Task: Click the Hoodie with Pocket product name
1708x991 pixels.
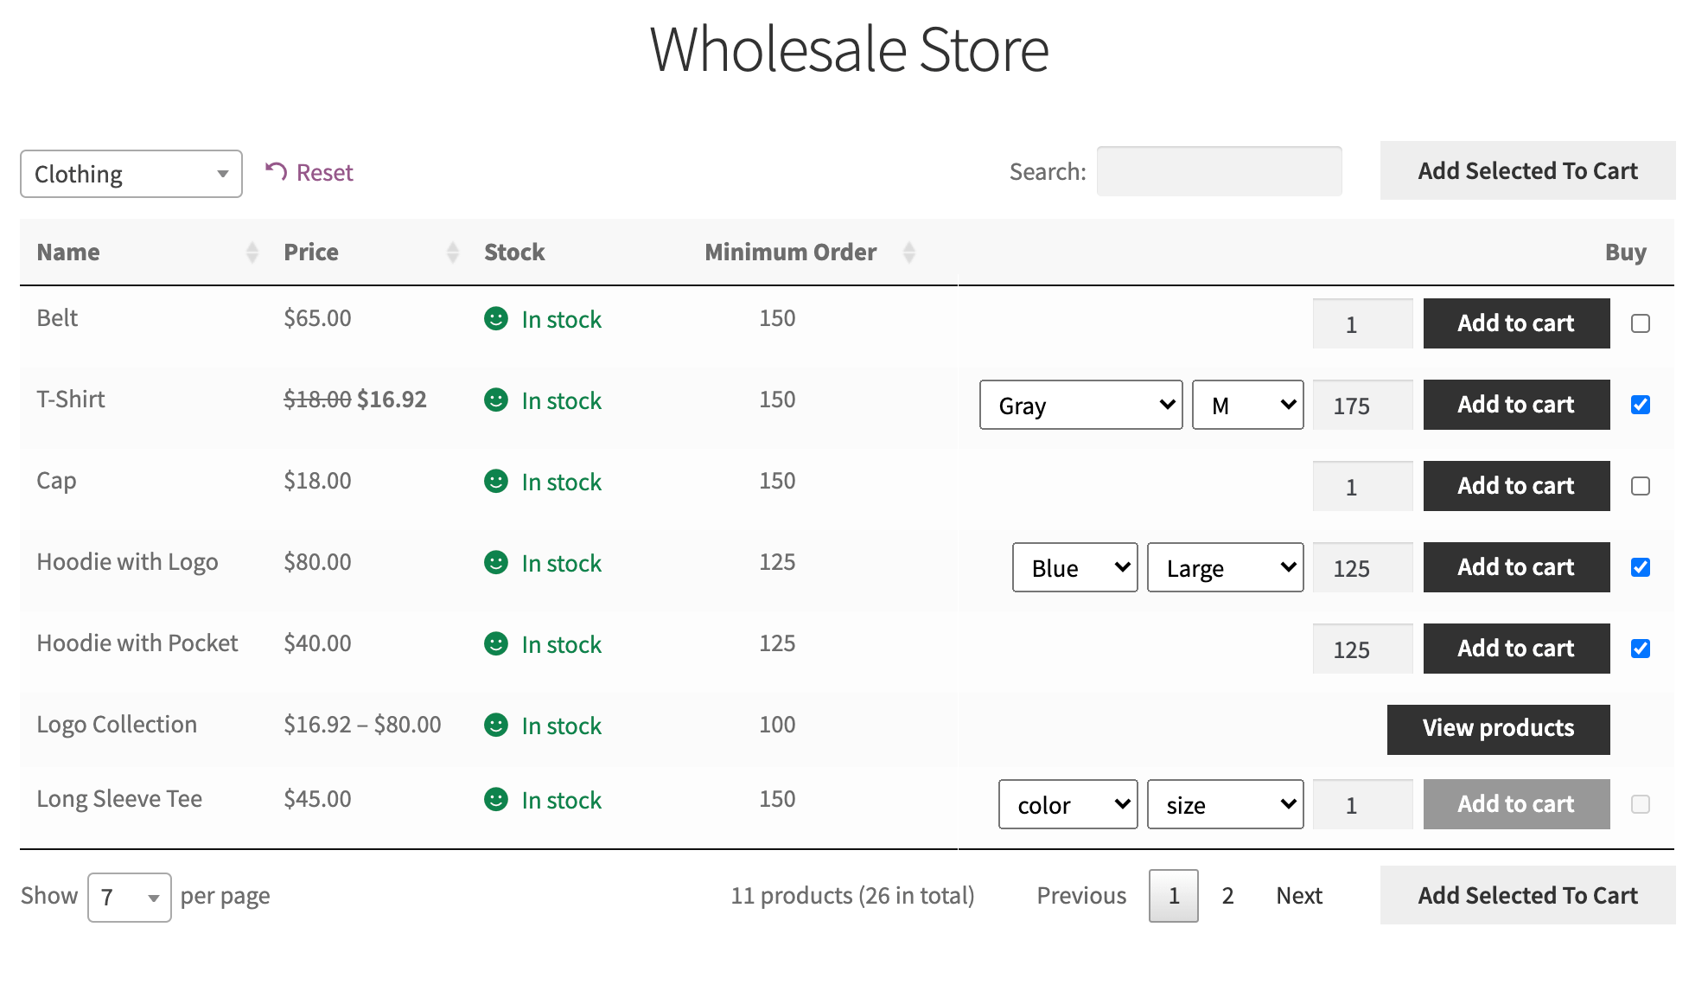Action: 137,643
